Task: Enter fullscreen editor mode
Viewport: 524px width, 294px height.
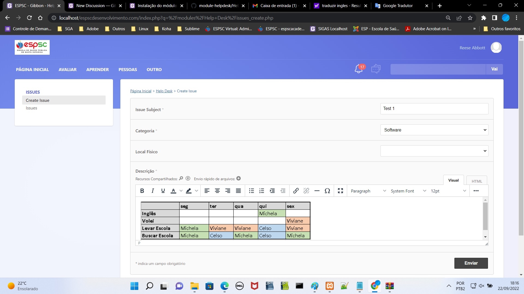Action: [x=340, y=191]
